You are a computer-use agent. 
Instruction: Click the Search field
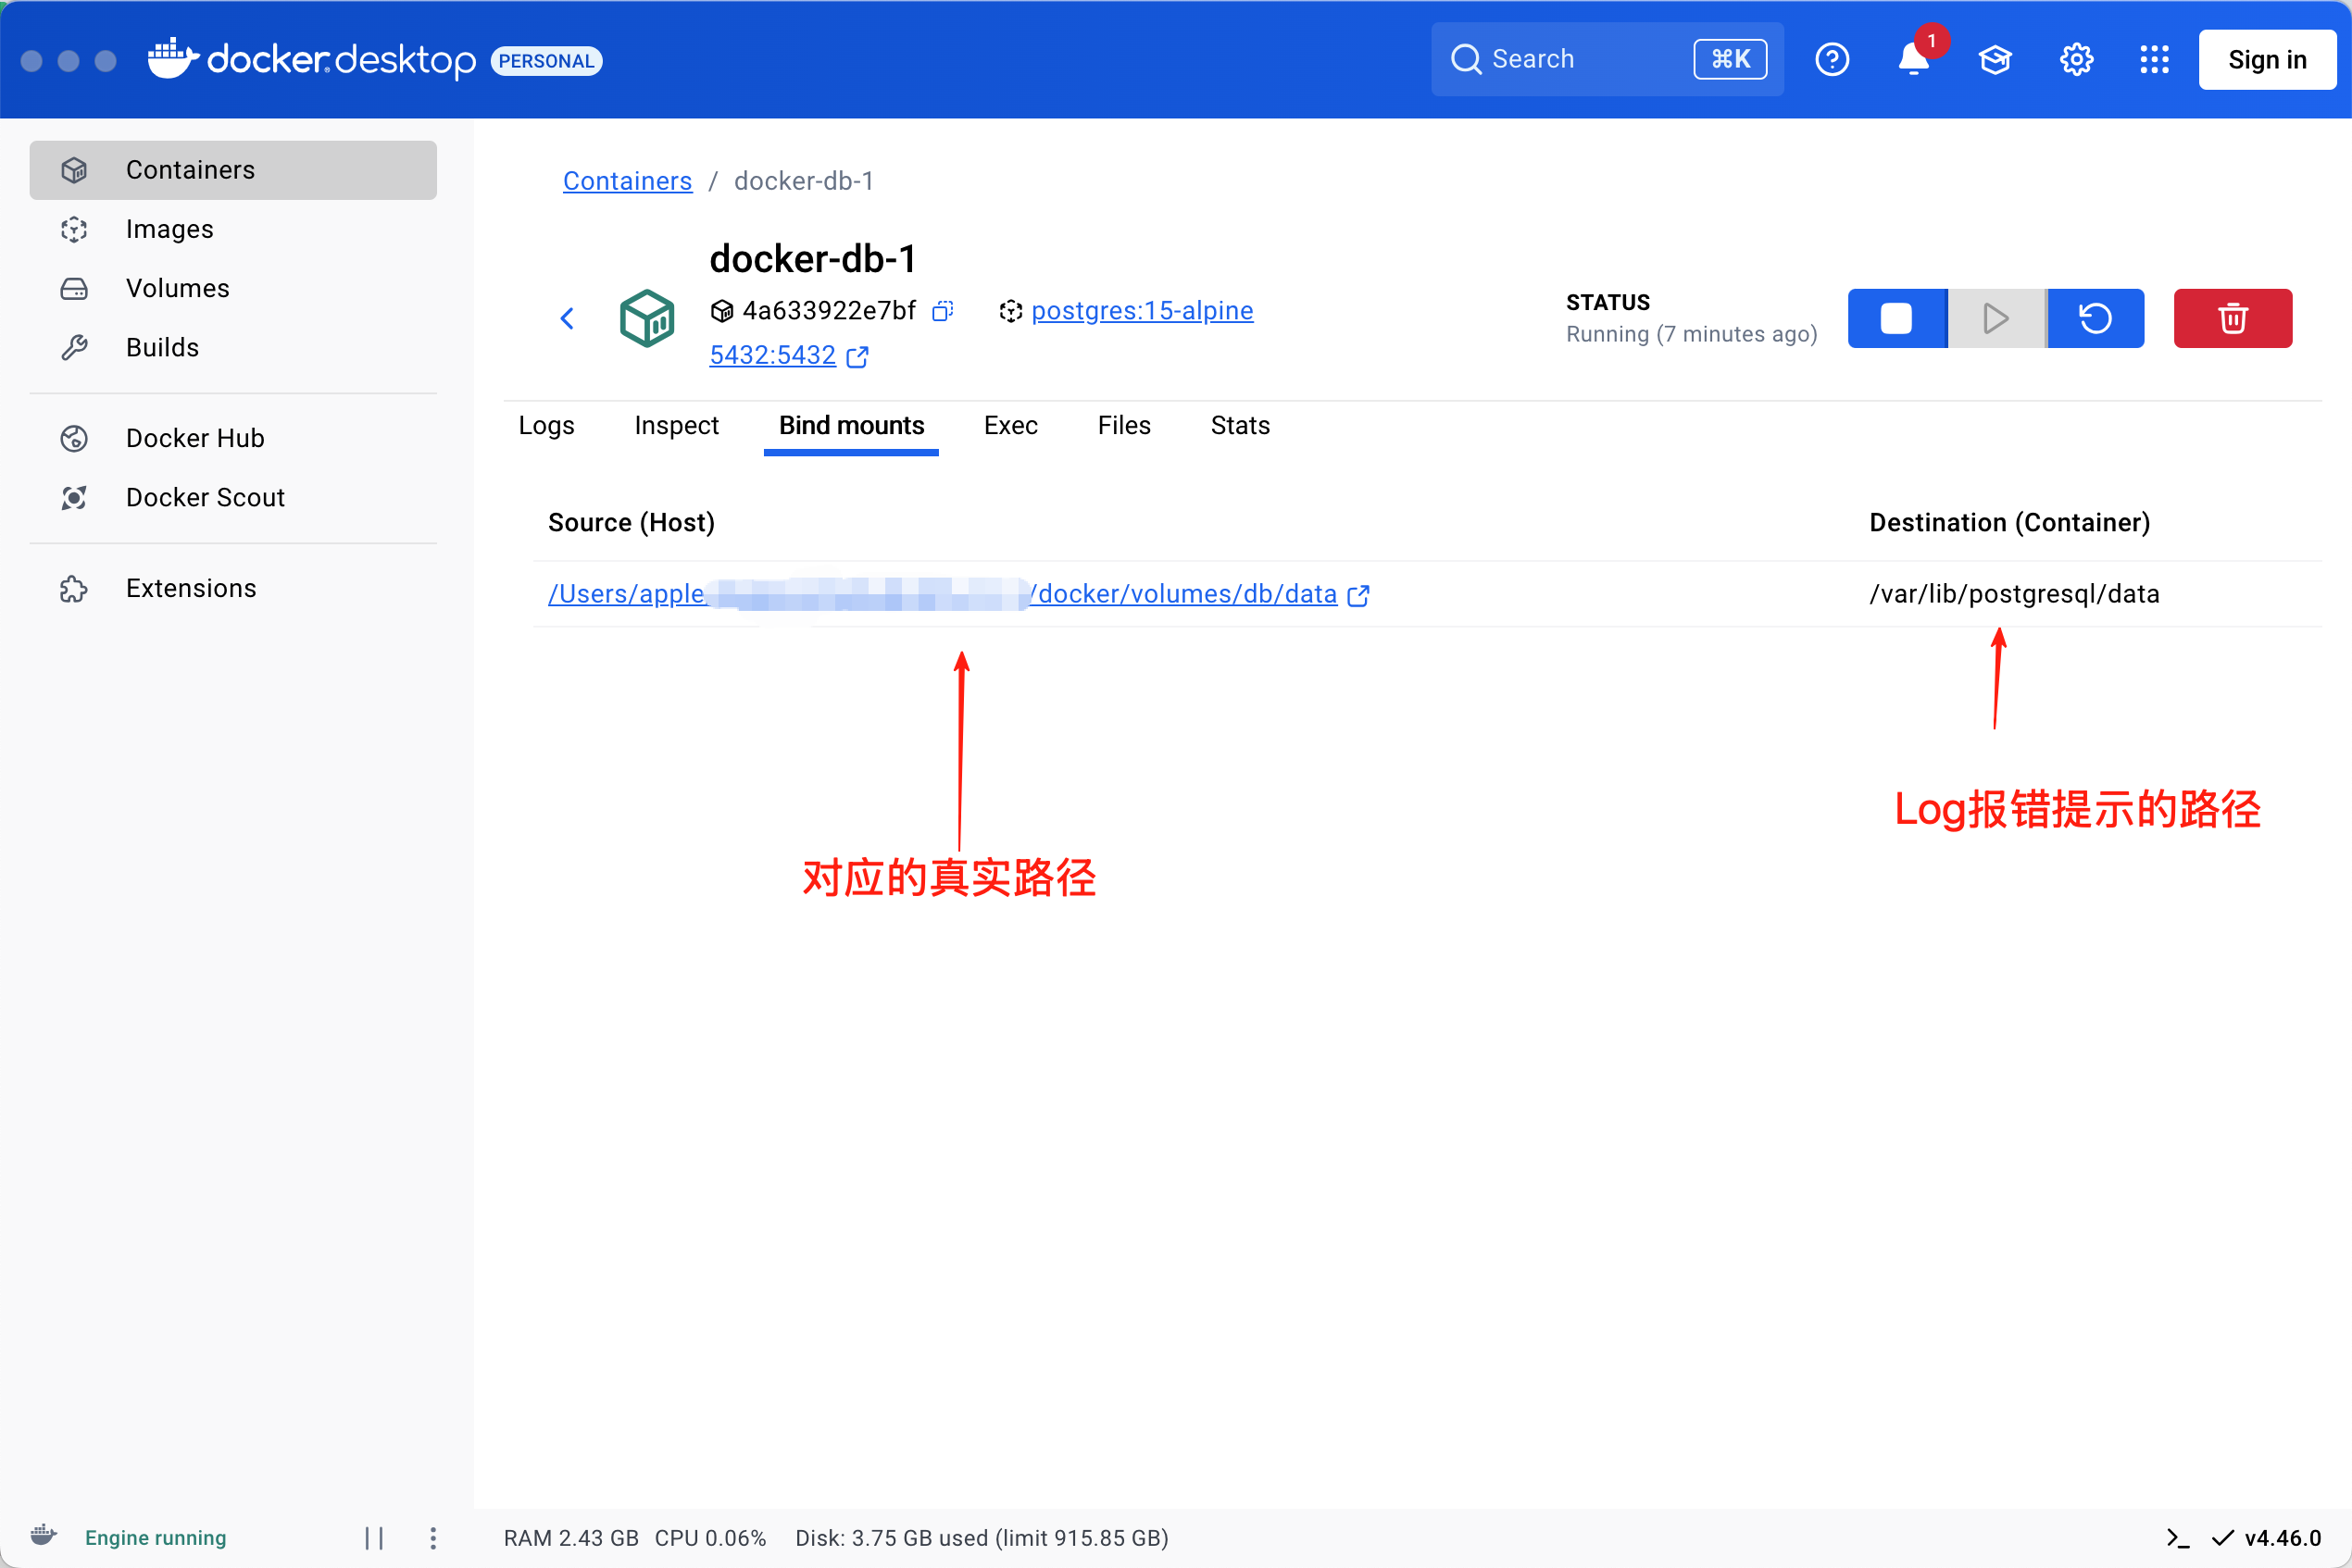coord(1606,59)
